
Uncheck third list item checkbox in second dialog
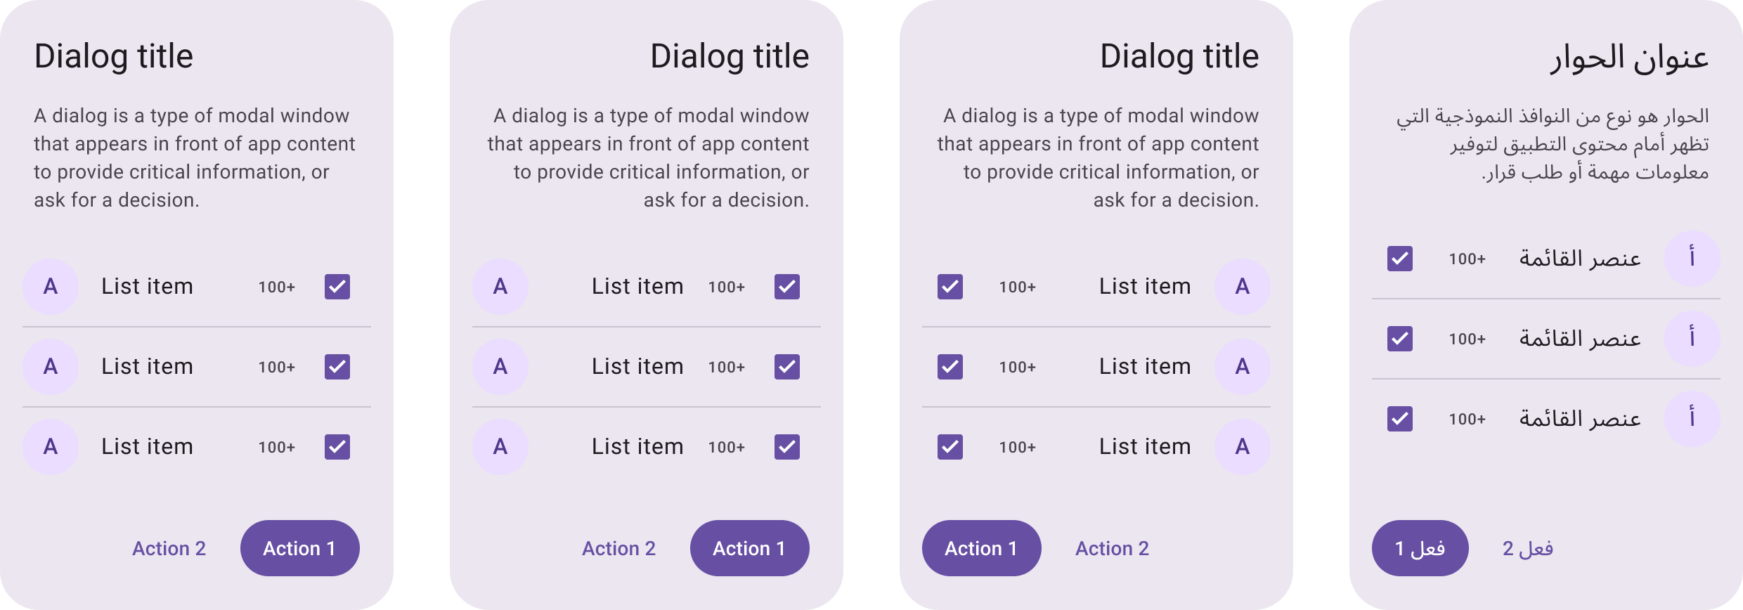787,447
